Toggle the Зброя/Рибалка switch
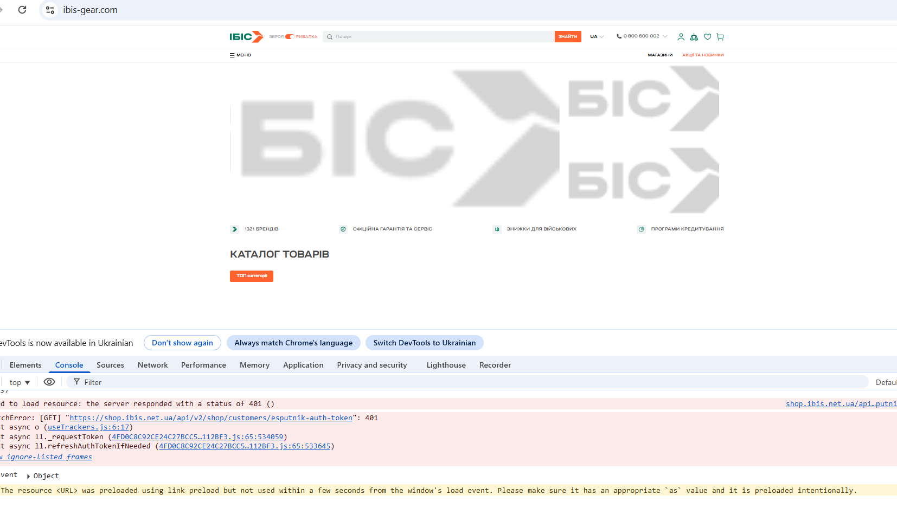 290,37
